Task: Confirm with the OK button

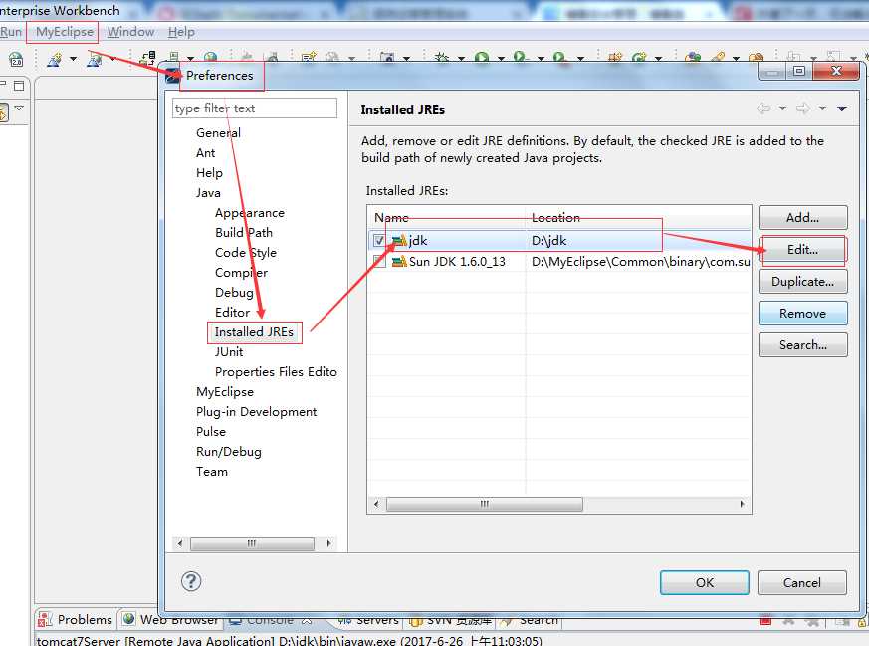Action: pos(705,583)
